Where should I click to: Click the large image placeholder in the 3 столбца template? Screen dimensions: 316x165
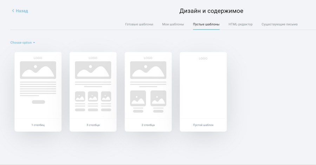pyautogui.click(x=93, y=70)
